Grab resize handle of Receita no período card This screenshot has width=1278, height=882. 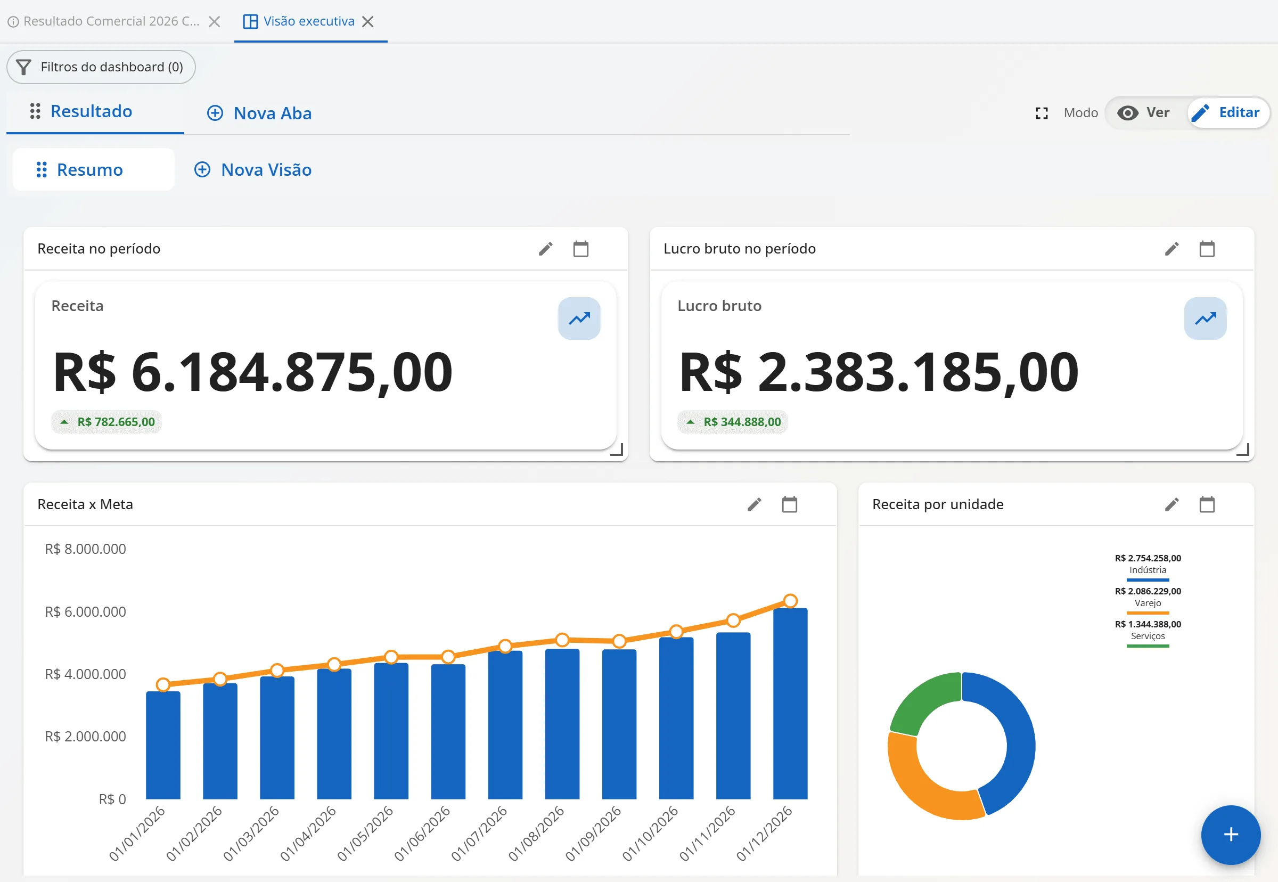[x=617, y=450]
